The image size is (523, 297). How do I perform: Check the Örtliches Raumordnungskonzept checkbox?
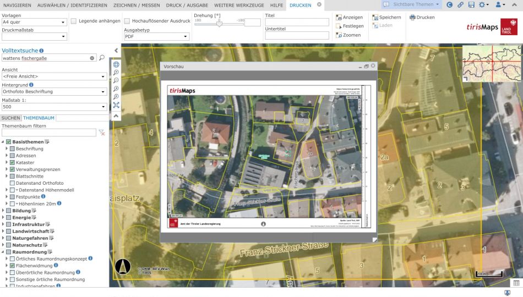[12, 258]
